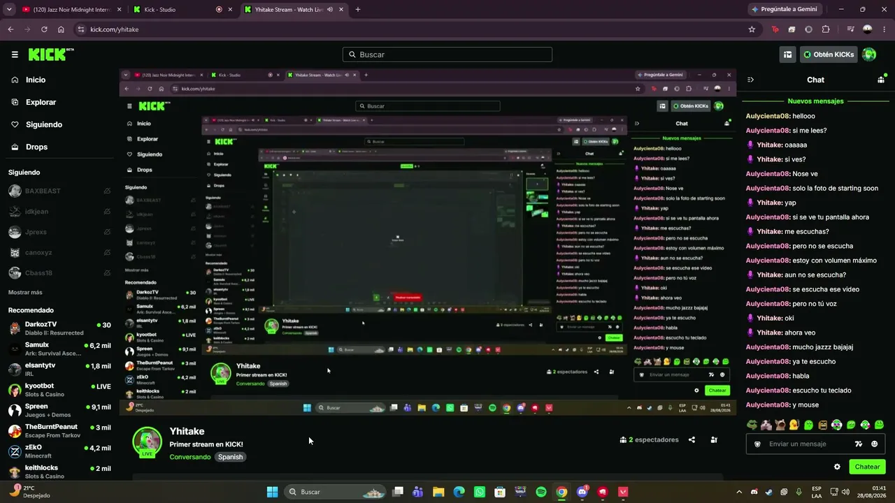Open the Windows Start menu
Viewport: 895px width, 503px height.
[x=272, y=492]
